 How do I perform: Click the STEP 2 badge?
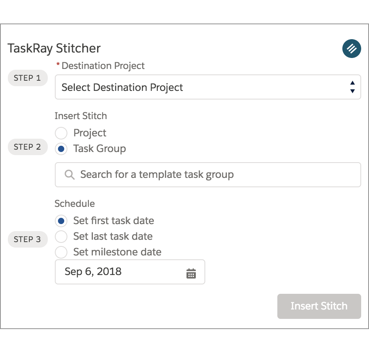click(x=27, y=147)
